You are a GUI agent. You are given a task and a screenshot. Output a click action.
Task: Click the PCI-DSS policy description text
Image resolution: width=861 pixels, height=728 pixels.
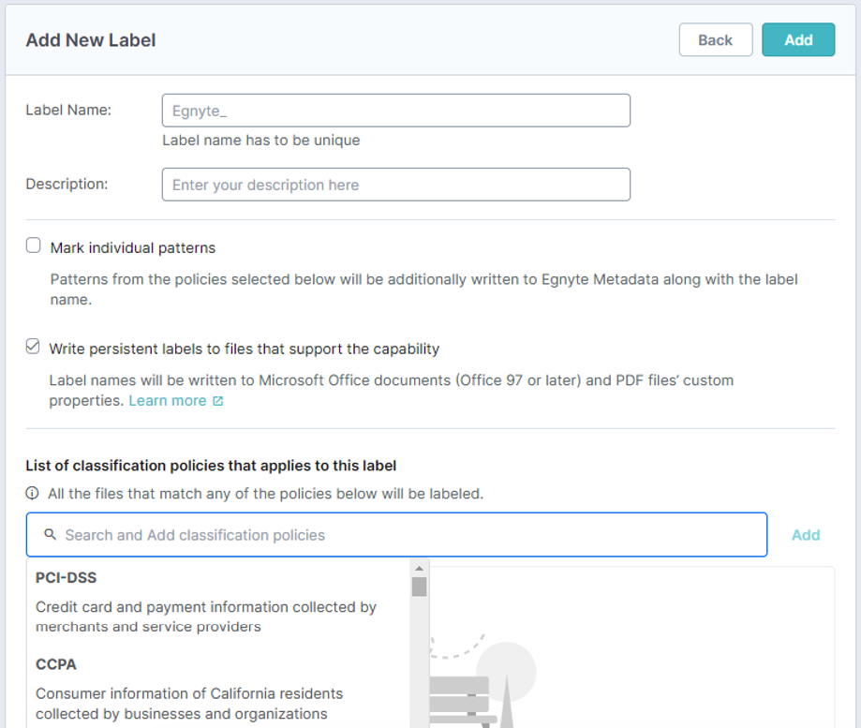point(205,617)
